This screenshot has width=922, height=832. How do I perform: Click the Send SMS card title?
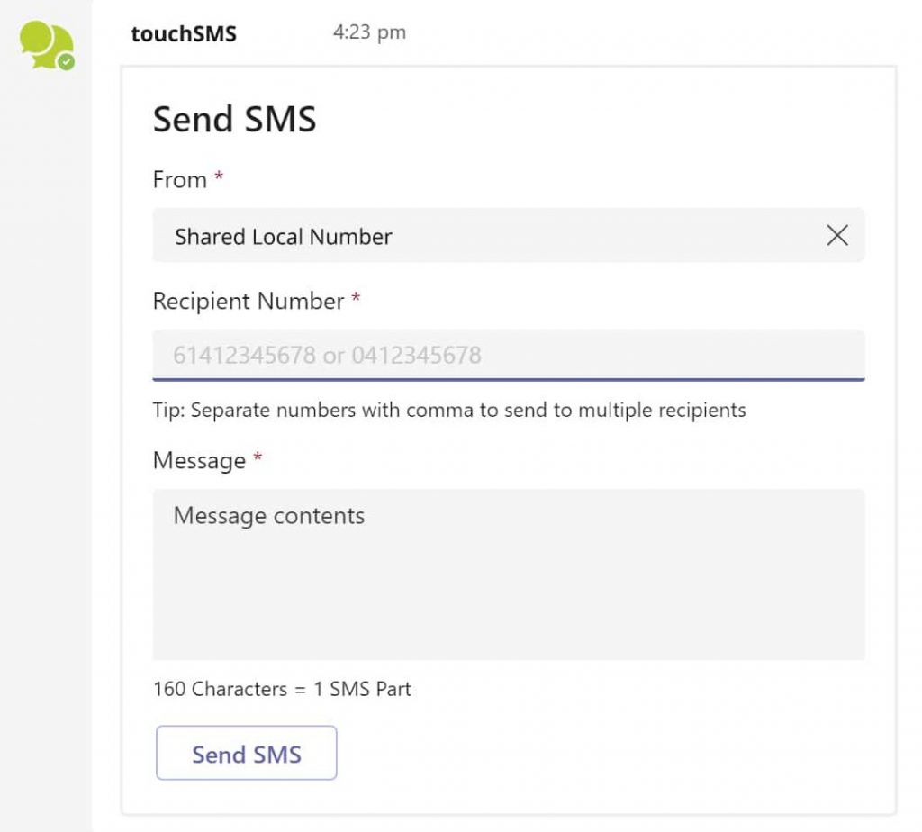235,118
